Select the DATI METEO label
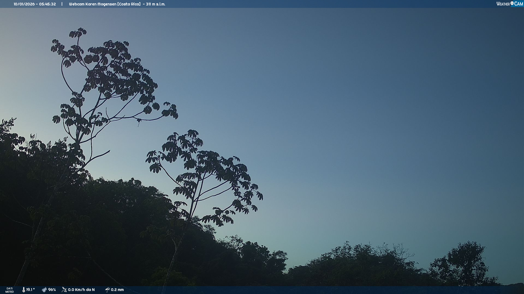 pyautogui.click(x=10, y=290)
